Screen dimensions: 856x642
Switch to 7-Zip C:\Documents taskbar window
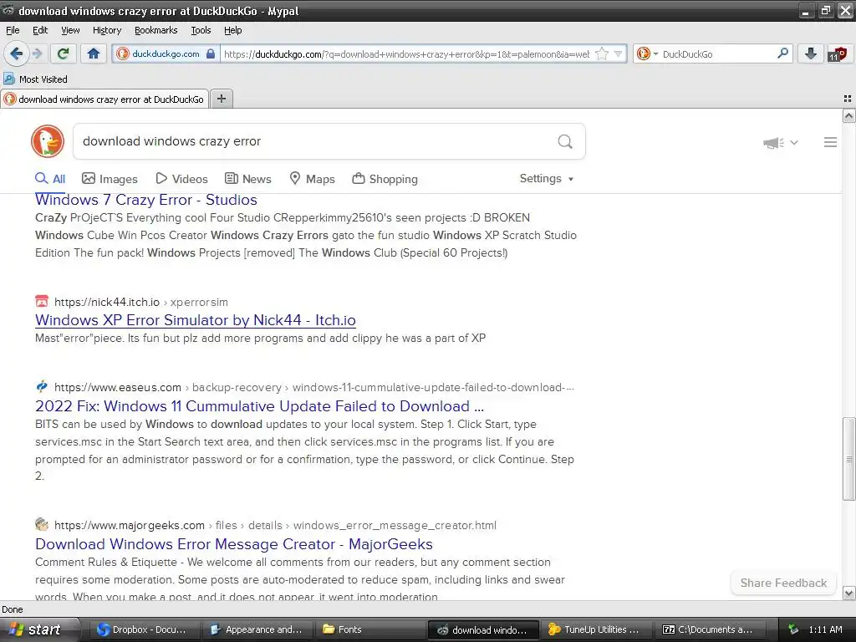710,629
